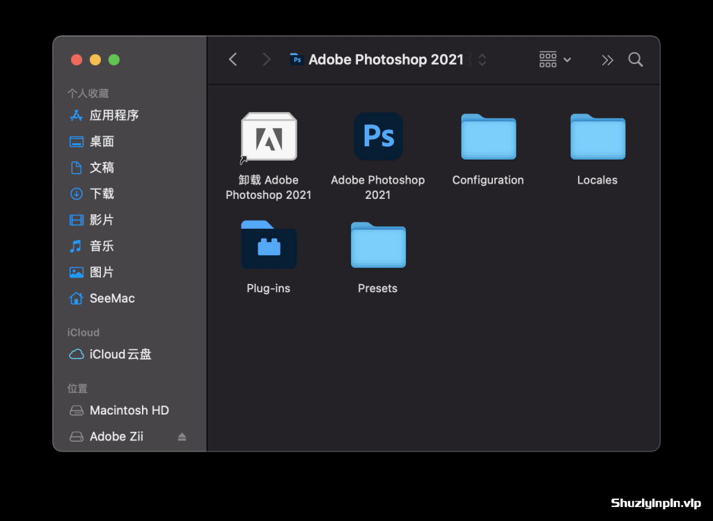Click the Ps folder icon in title bar
Image resolution: width=713 pixels, height=521 pixels.
tap(297, 60)
